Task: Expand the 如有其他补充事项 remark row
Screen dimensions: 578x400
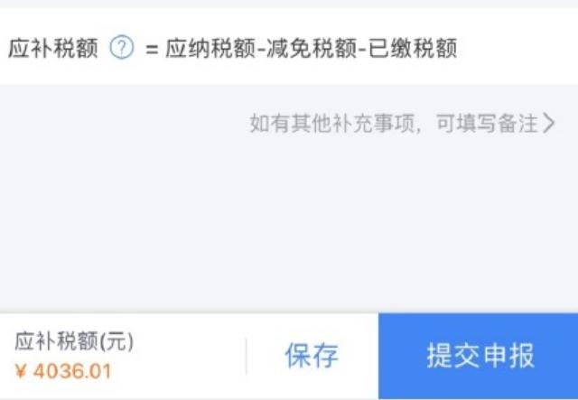Action: pos(402,123)
